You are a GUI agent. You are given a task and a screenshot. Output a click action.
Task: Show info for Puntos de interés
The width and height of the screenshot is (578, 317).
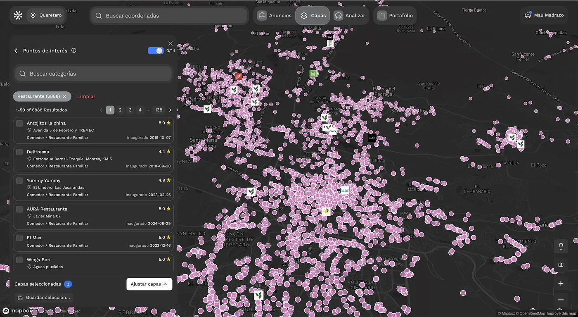coord(74,50)
